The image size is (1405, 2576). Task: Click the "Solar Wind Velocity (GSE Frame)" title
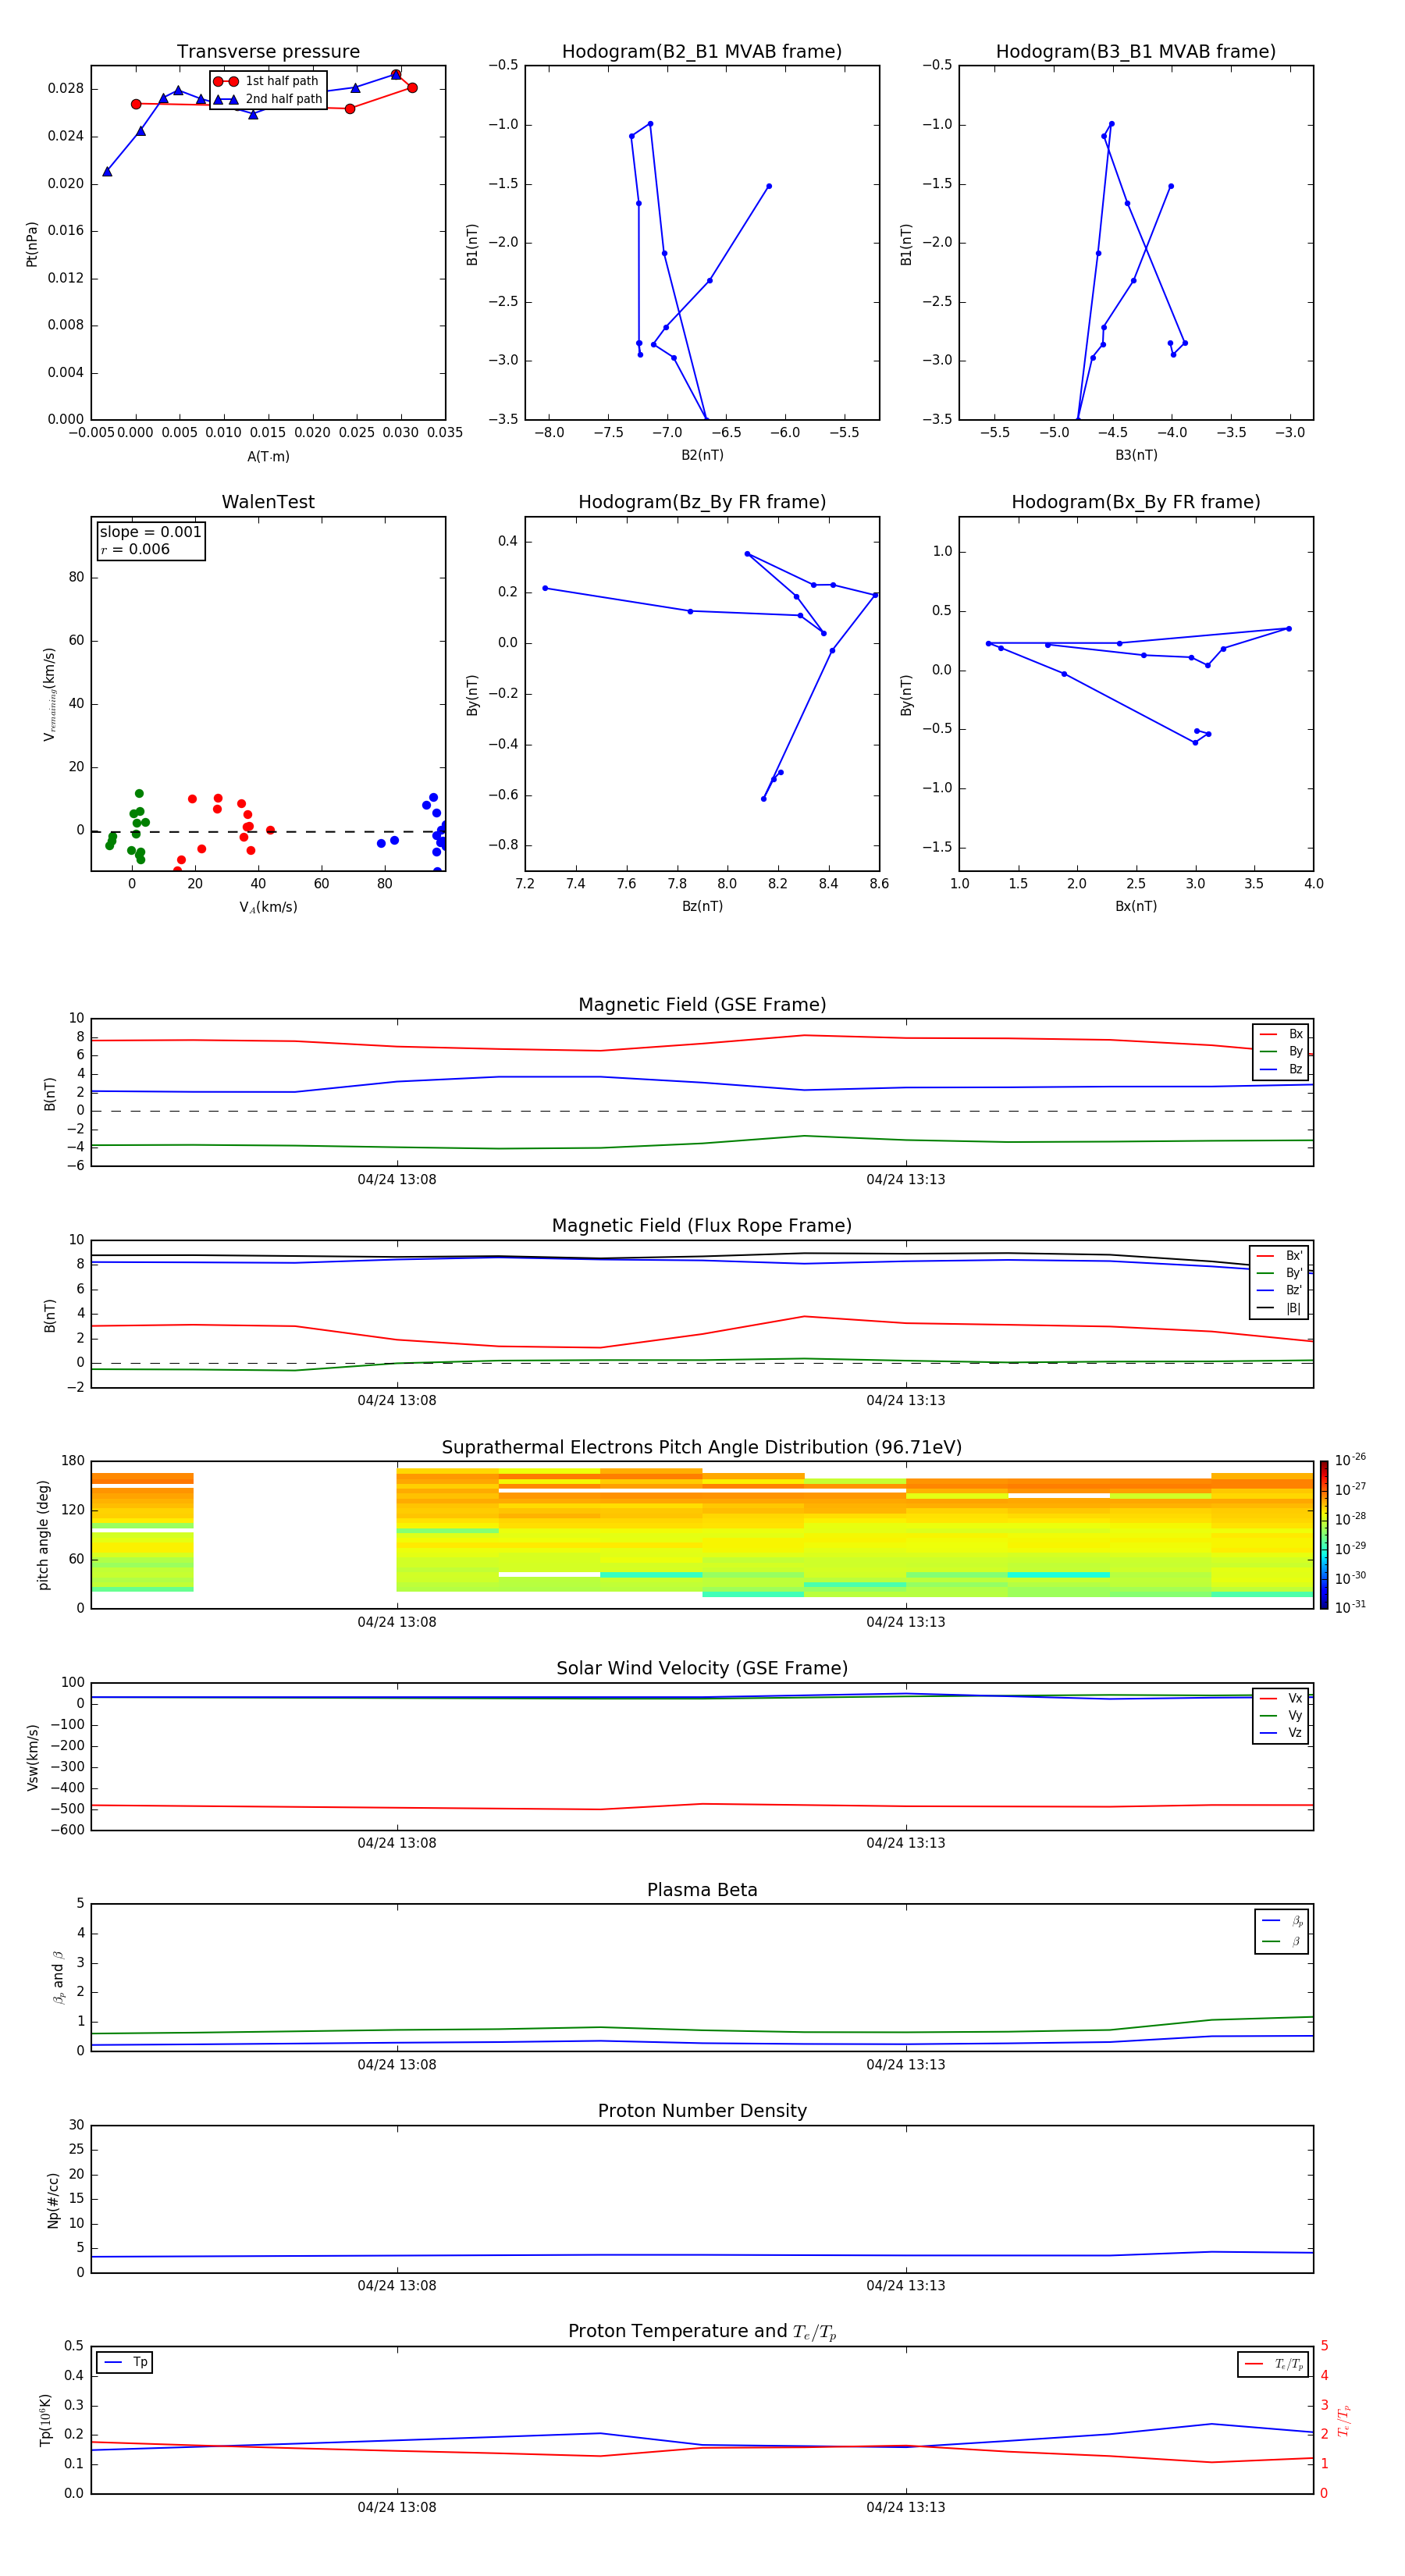click(x=702, y=1668)
